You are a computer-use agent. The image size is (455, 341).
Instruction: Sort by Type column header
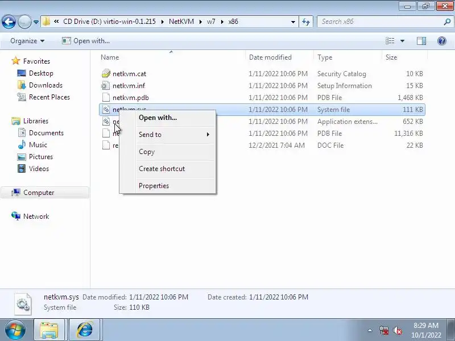point(324,57)
